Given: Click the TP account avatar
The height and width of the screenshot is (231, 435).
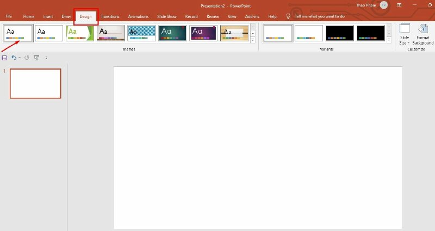Looking at the screenshot, I should [x=383, y=5].
